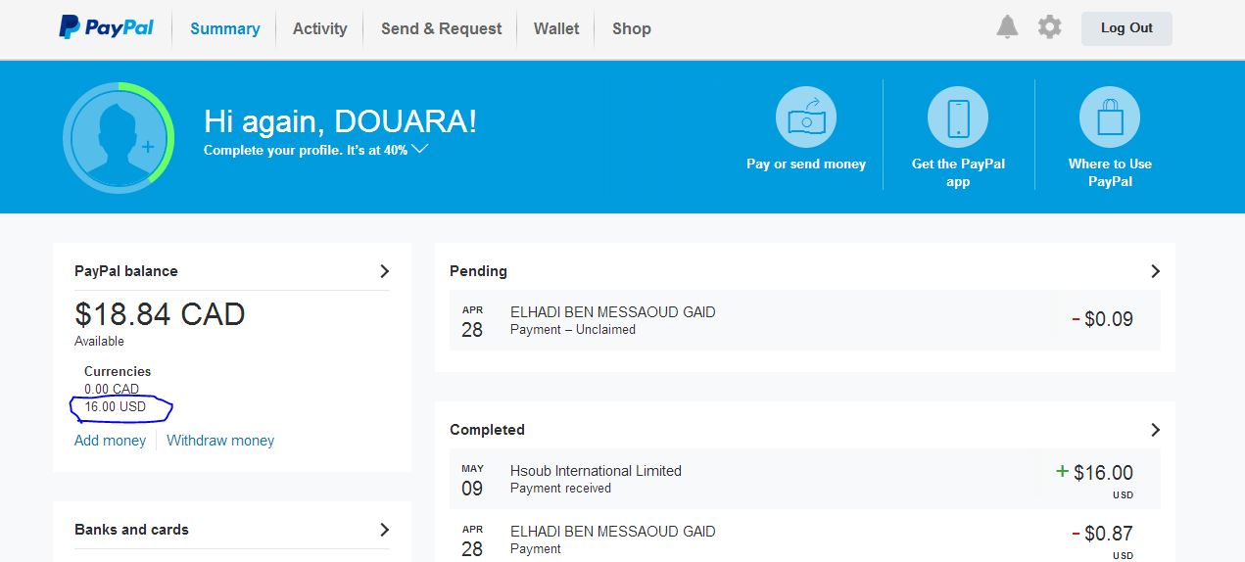
Task: Click the Complete your profile text
Action: click(x=306, y=150)
